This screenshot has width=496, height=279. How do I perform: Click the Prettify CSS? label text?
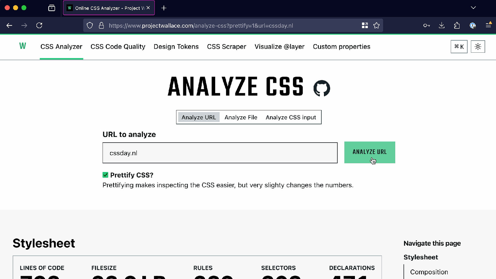132,175
